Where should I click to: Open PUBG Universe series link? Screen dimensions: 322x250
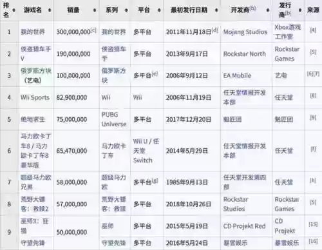[114, 119]
